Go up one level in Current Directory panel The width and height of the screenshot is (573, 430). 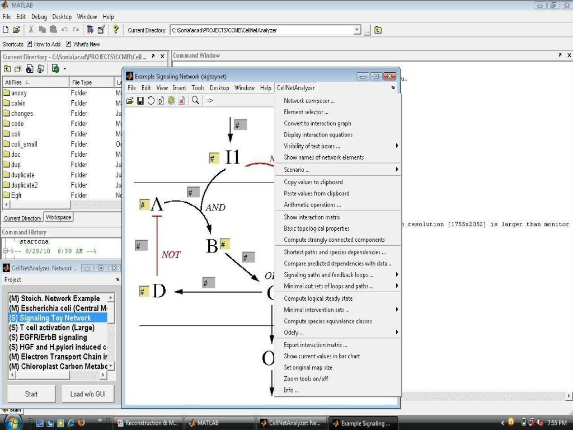coord(7,68)
